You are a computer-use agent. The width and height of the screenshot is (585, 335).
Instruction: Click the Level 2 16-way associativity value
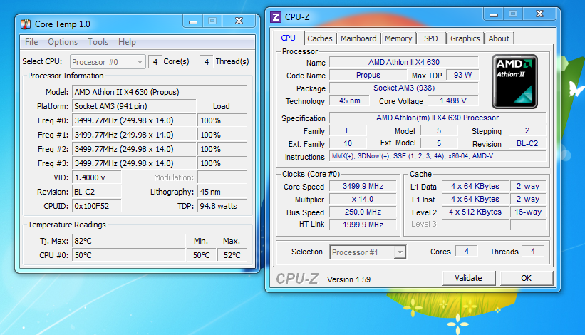click(528, 212)
